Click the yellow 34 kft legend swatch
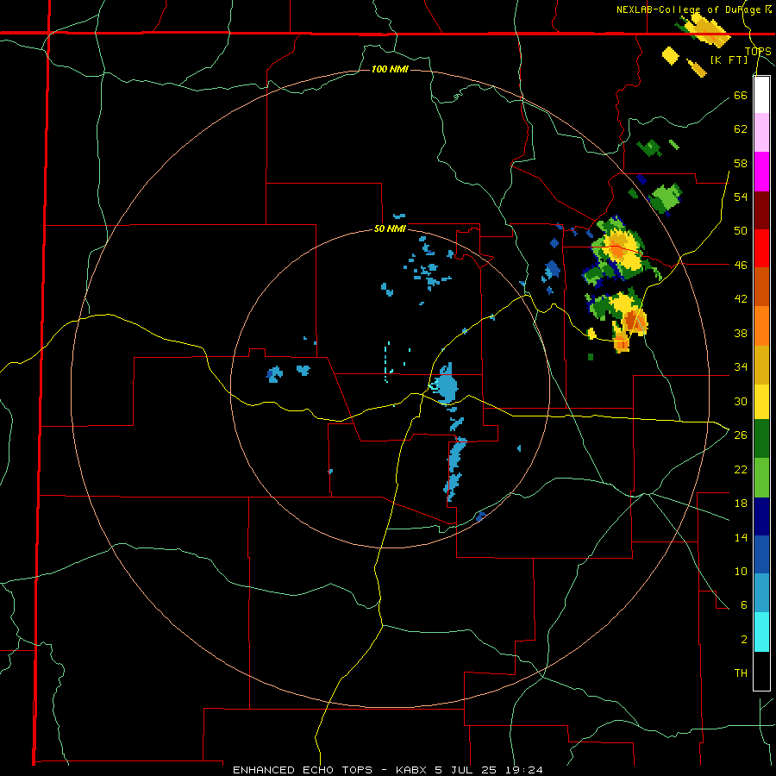Image resolution: width=776 pixels, height=776 pixels. coord(761,402)
